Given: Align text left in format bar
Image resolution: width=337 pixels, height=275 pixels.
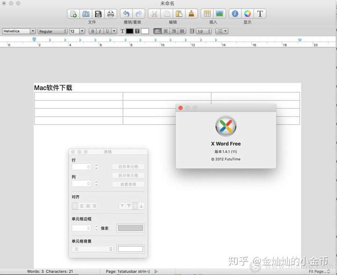Looking at the screenshot, I should click(158, 31).
